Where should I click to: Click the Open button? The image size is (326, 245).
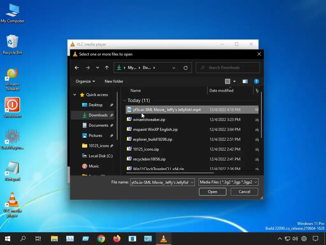[212, 192]
